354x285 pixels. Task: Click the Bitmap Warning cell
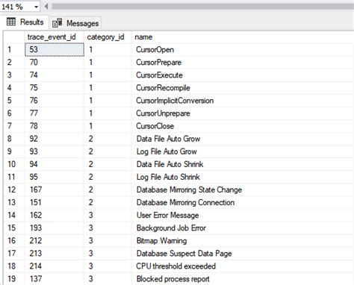[243, 241]
